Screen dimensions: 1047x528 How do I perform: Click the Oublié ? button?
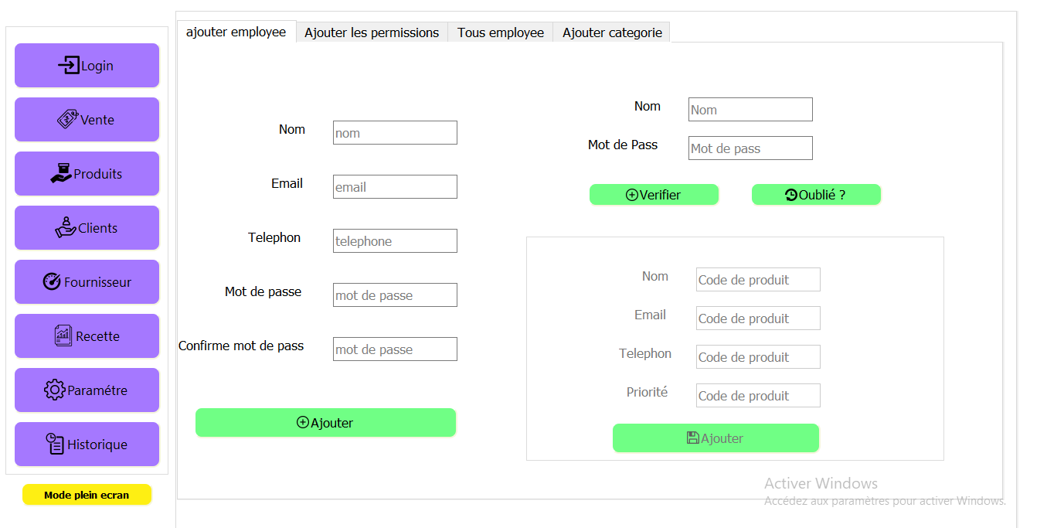[816, 194]
